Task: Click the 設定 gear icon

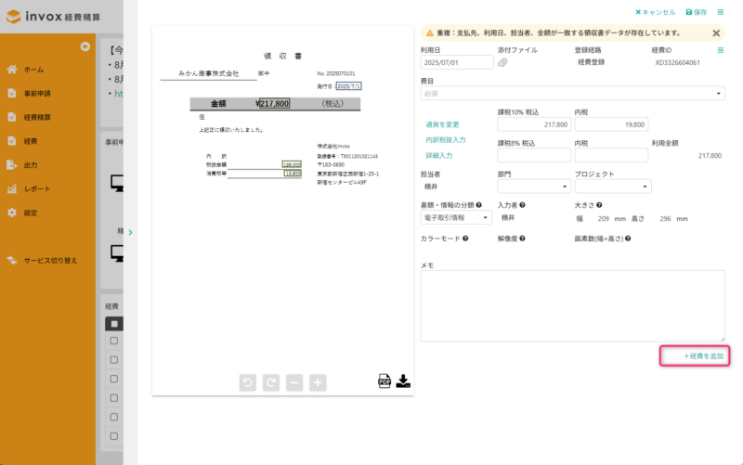Action: [x=12, y=213]
